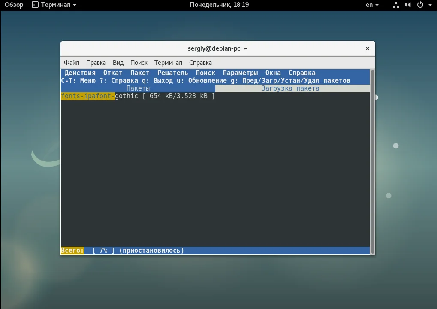Open the clock Понедельник, 18:19 calendar
437x309 pixels.
click(219, 5)
